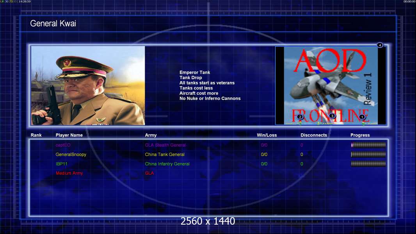The width and height of the screenshot is (416, 234).
Task: Click start position marker 4 above map
Action: tap(380, 45)
